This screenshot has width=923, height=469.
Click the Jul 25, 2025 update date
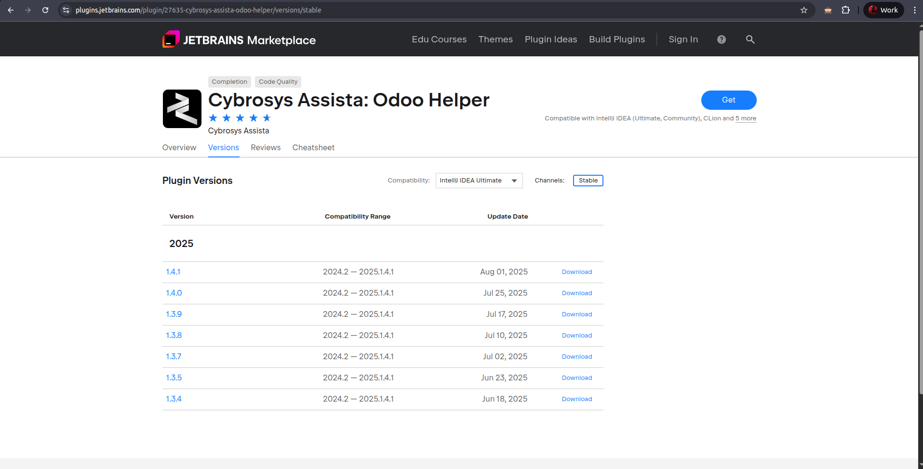(505, 293)
